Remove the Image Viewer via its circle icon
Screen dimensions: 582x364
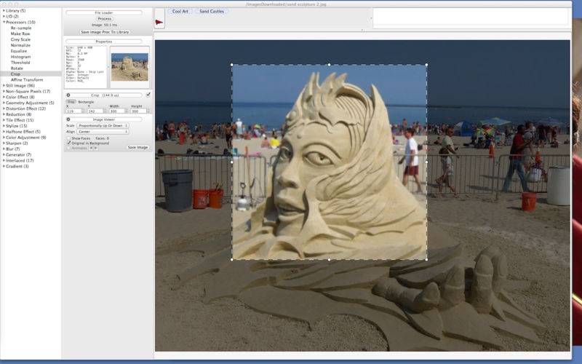(68, 119)
